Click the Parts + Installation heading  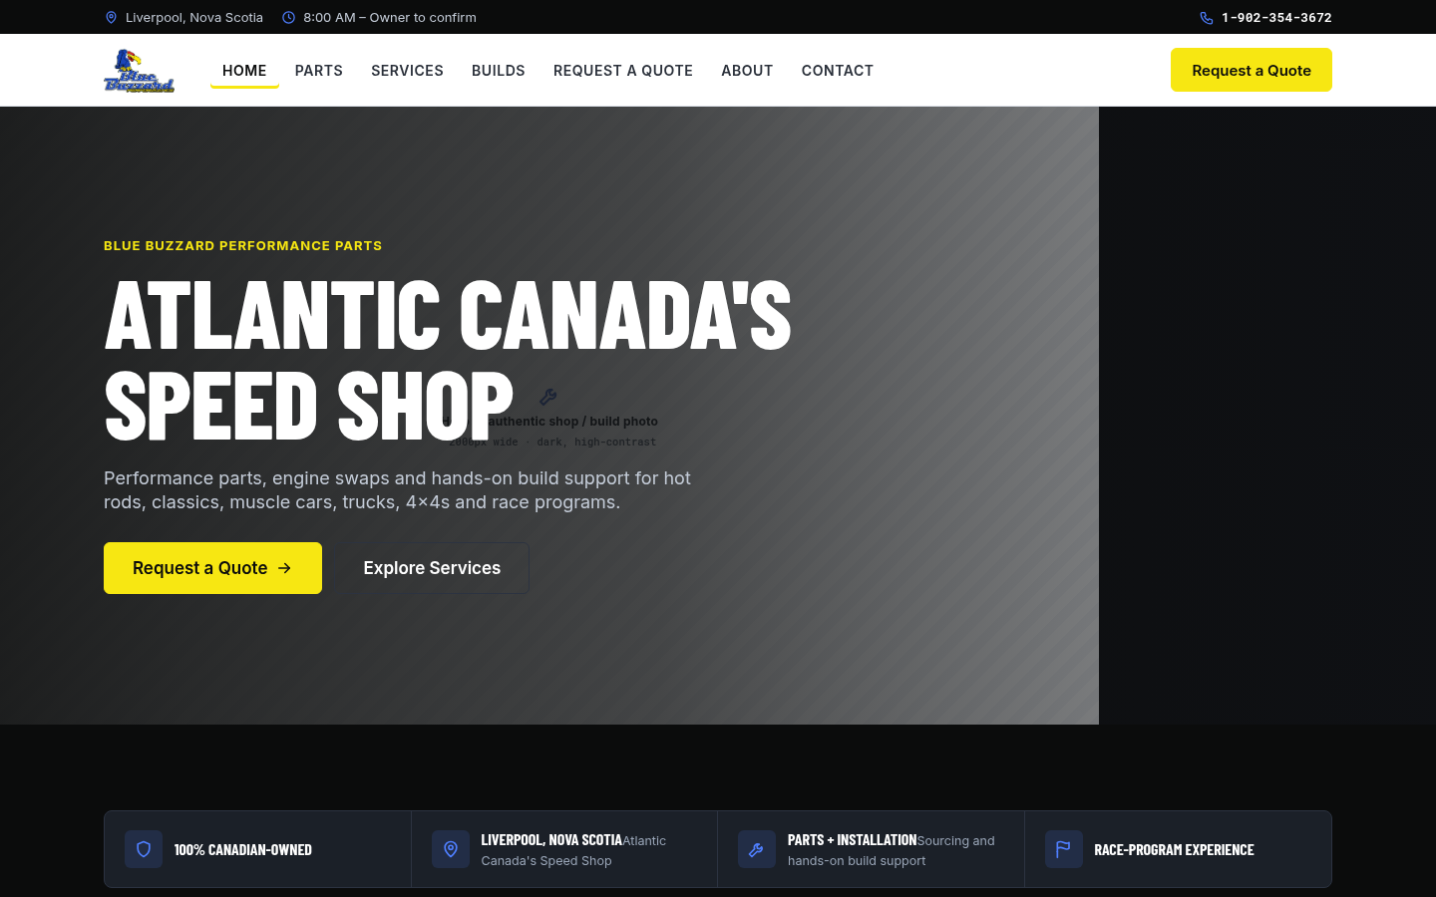click(852, 840)
